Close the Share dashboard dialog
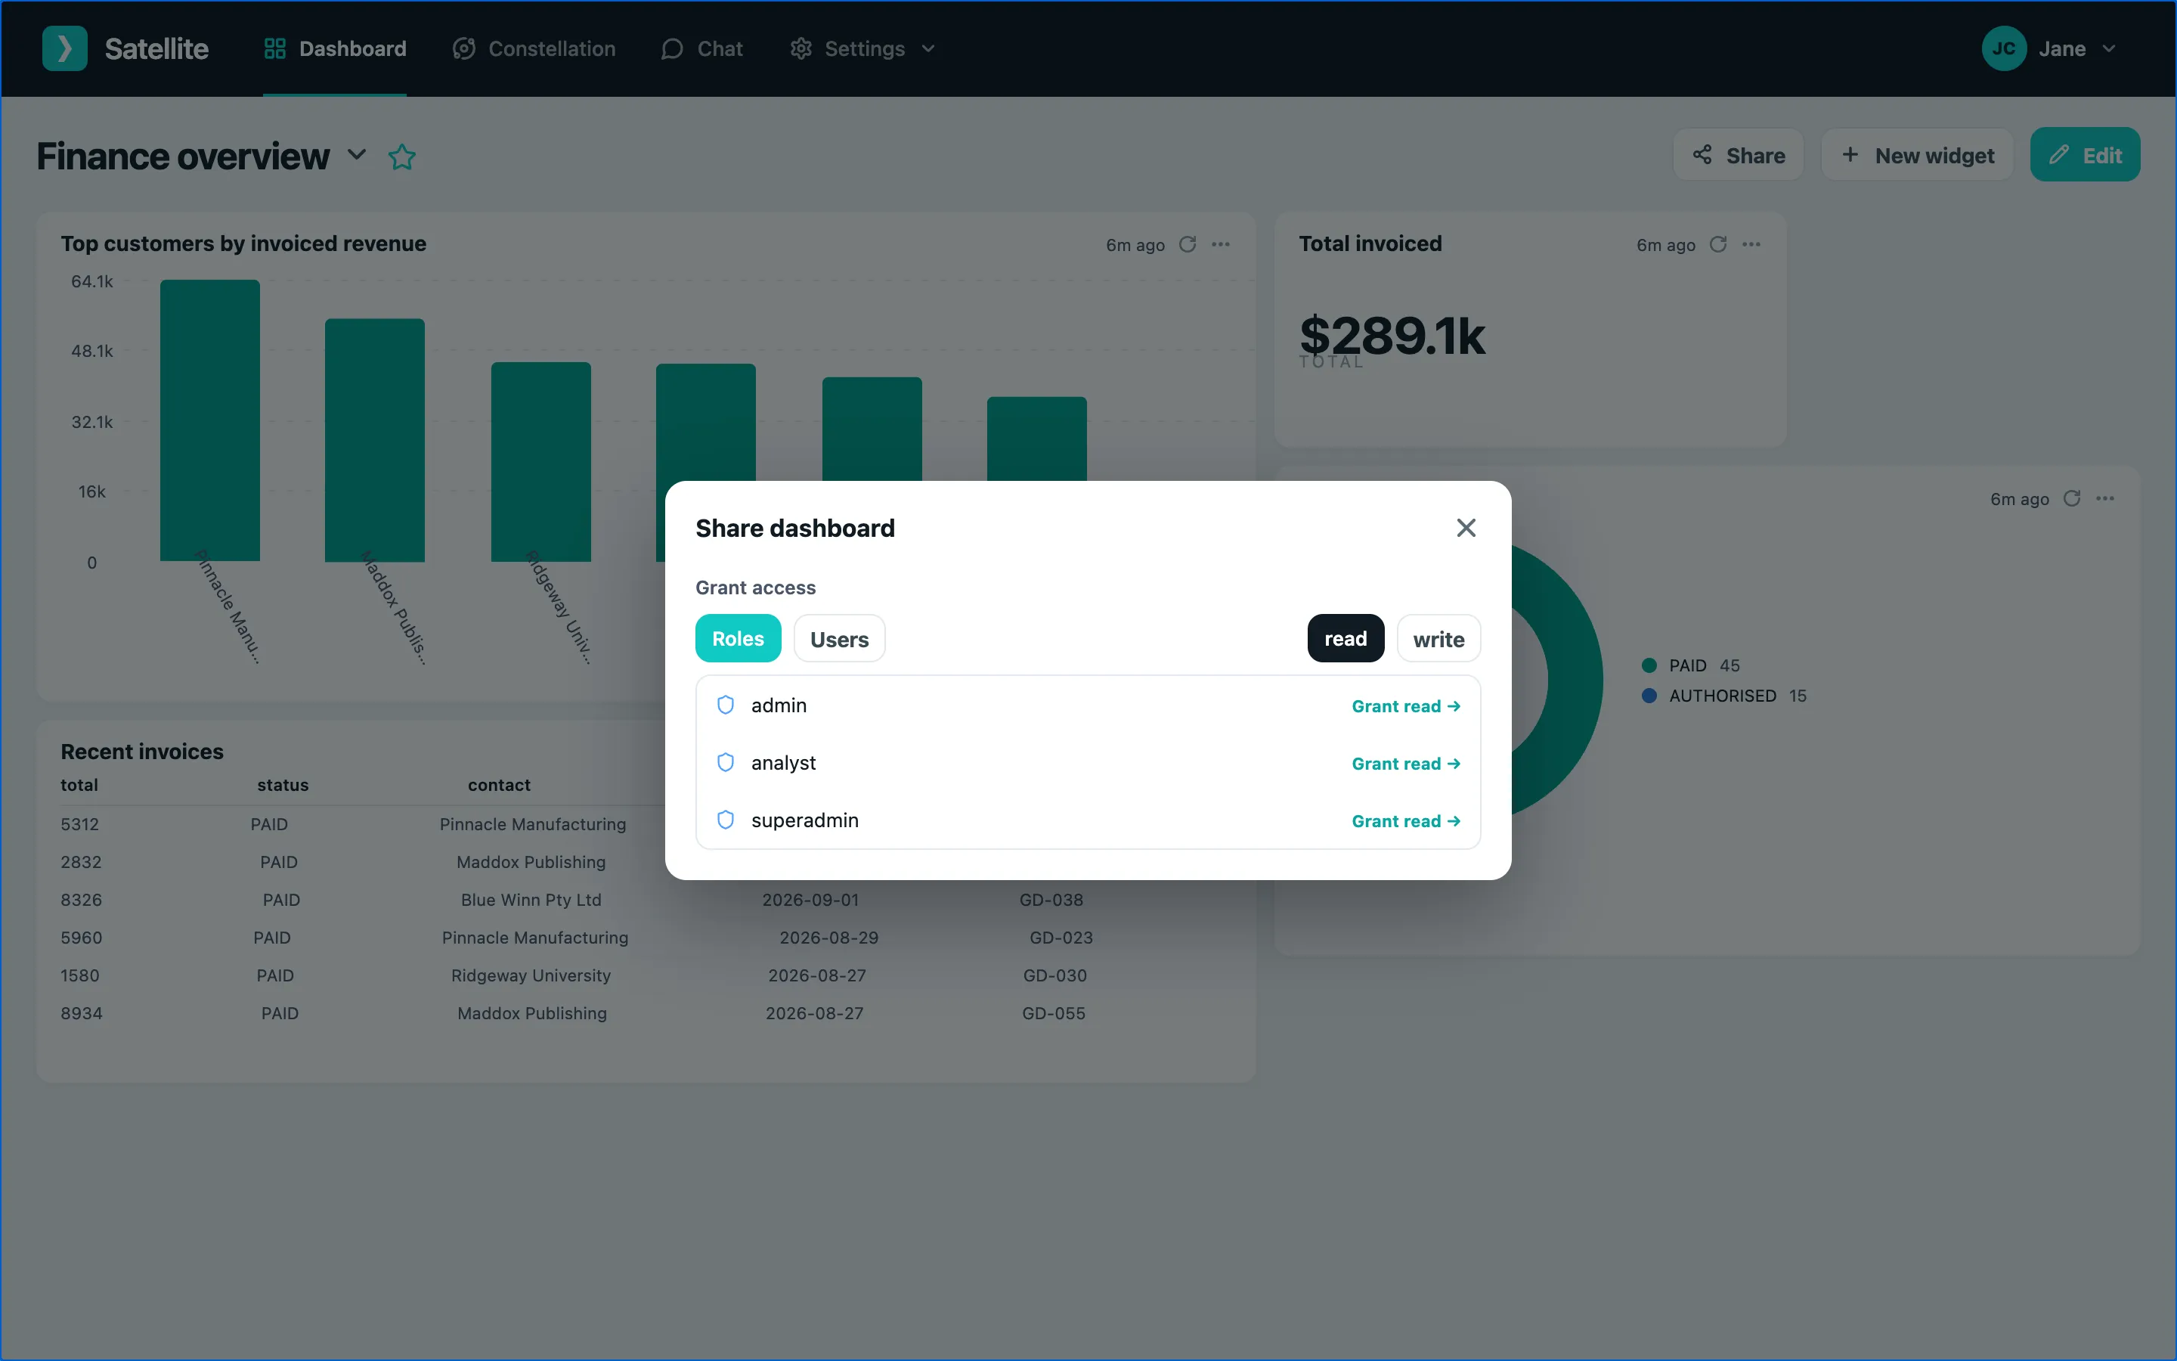The image size is (2177, 1361). pyautogui.click(x=1466, y=528)
